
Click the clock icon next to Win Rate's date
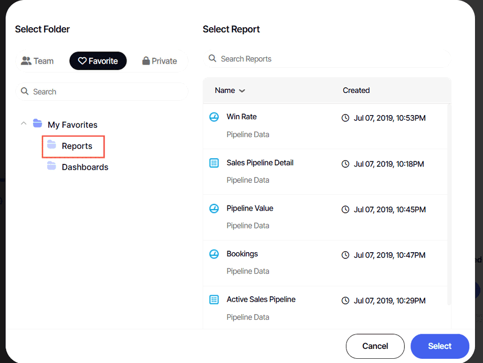click(345, 118)
